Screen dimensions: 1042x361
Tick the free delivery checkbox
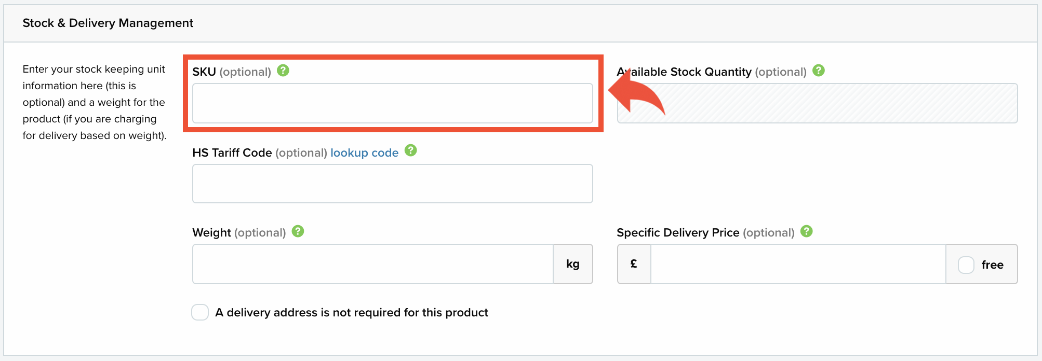point(966,265)
